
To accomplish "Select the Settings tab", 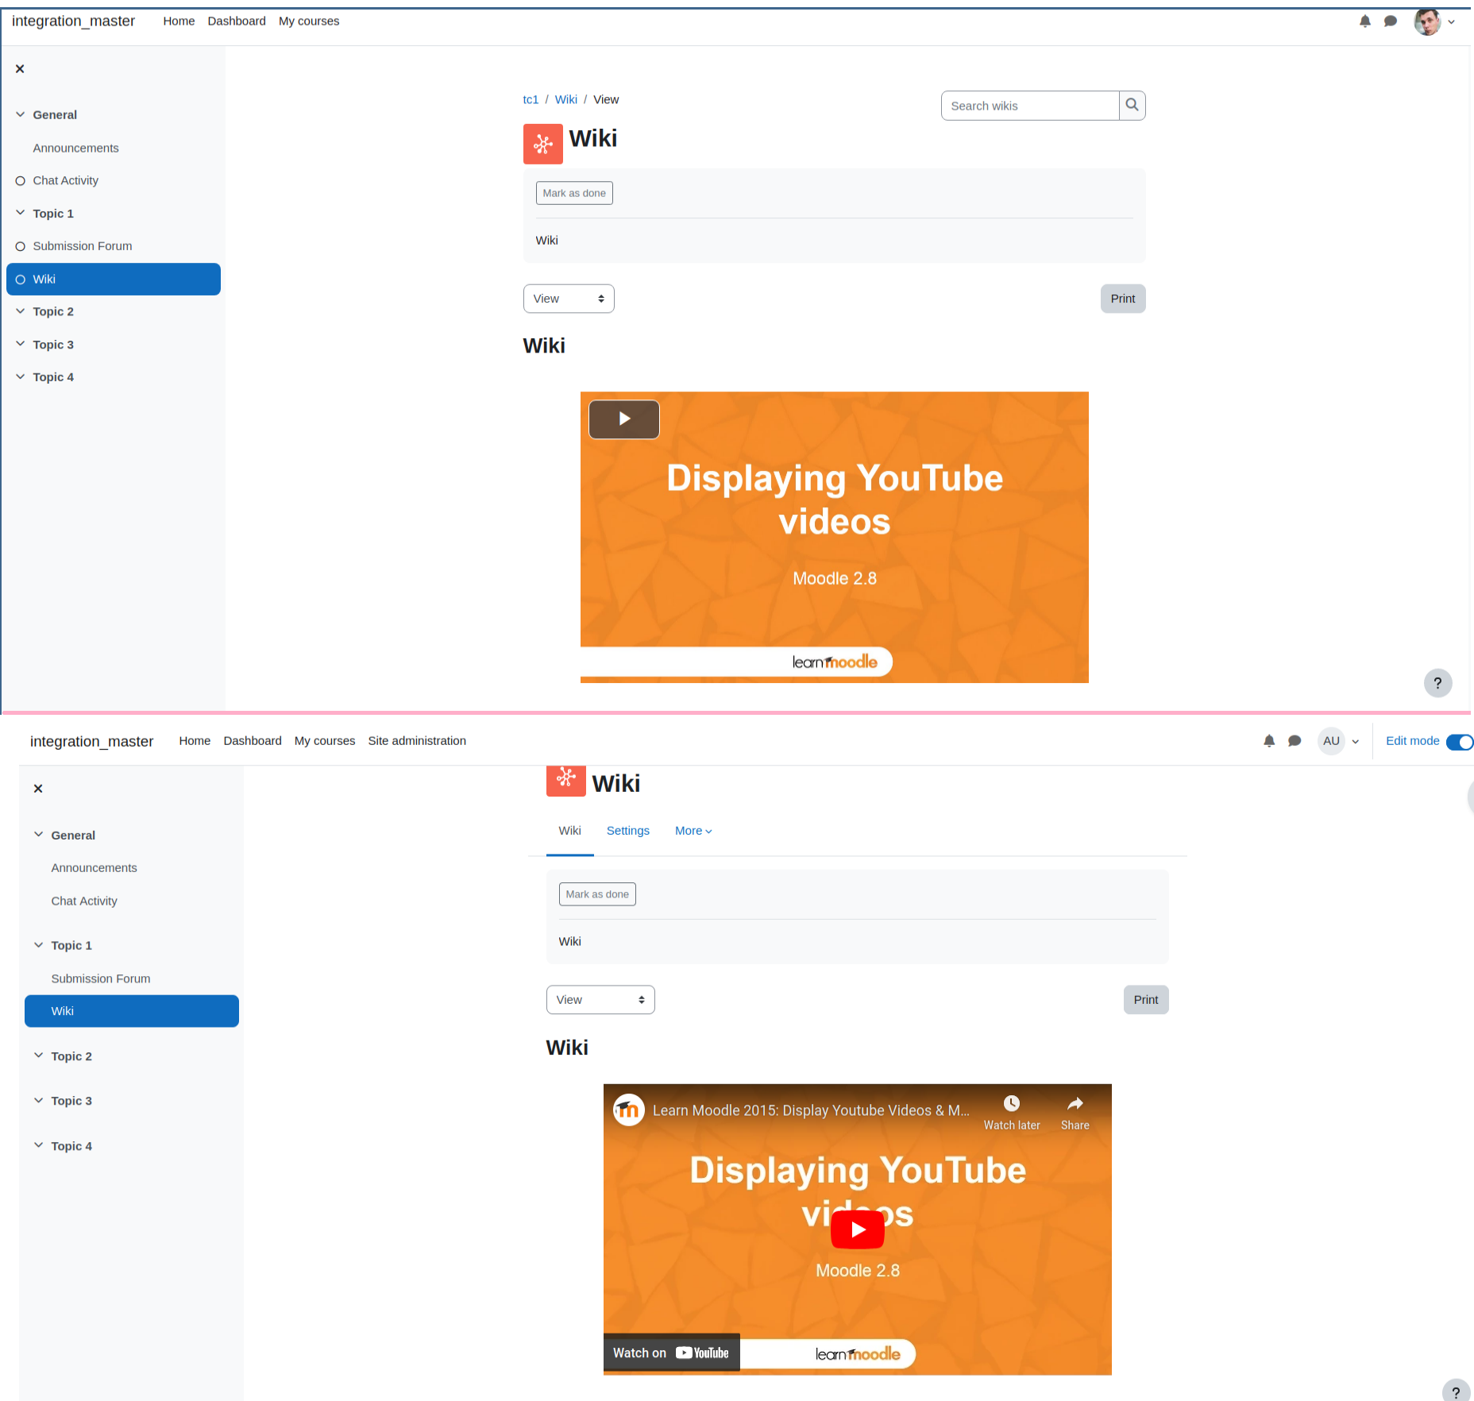I will click(628, 831).
